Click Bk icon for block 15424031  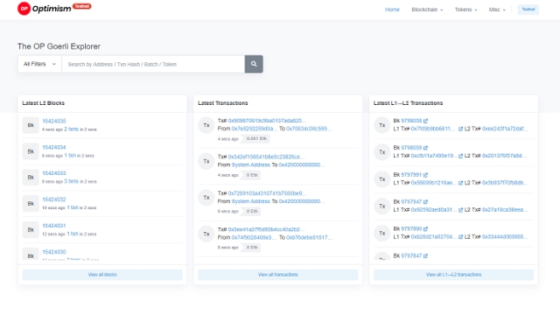31,230
